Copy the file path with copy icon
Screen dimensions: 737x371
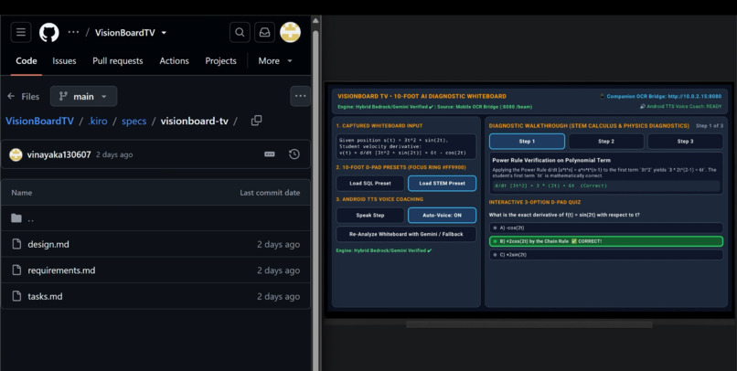tap(256, 121)
